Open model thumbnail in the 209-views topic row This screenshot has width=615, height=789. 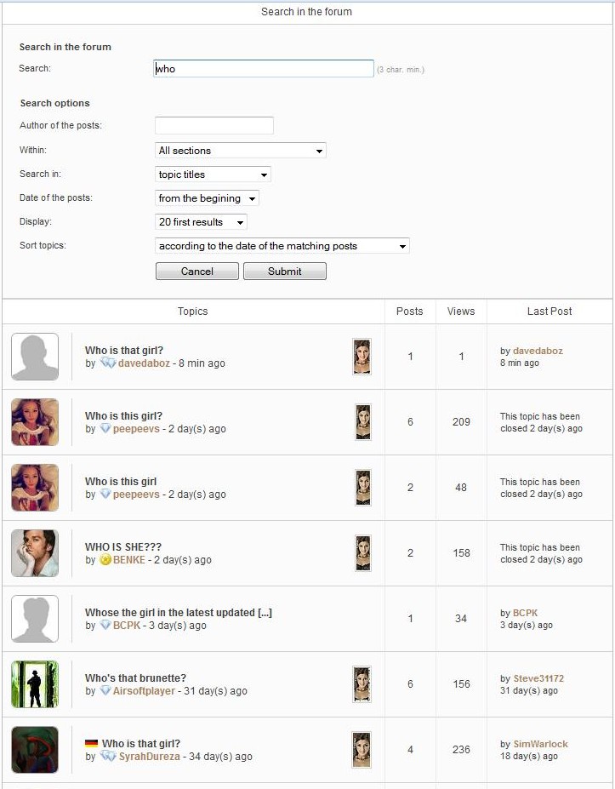363,421
